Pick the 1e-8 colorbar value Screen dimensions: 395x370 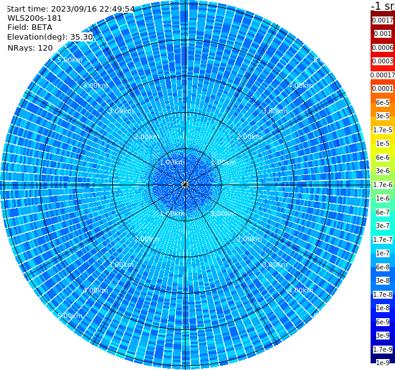383,308
